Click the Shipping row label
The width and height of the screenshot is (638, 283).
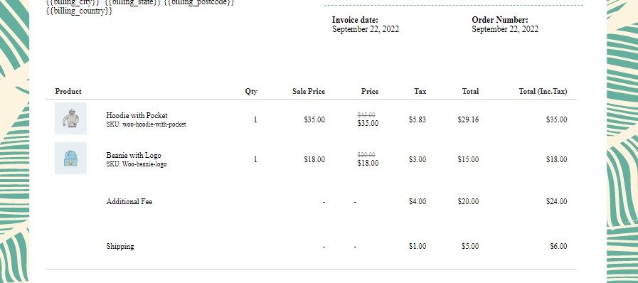click(120, 246)
